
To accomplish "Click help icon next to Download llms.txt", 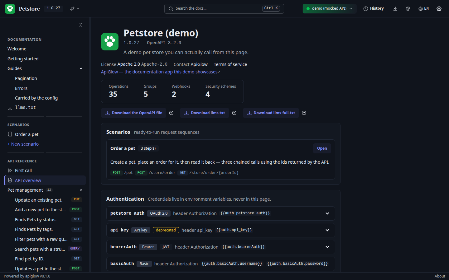I will click(x=234, y=113).
